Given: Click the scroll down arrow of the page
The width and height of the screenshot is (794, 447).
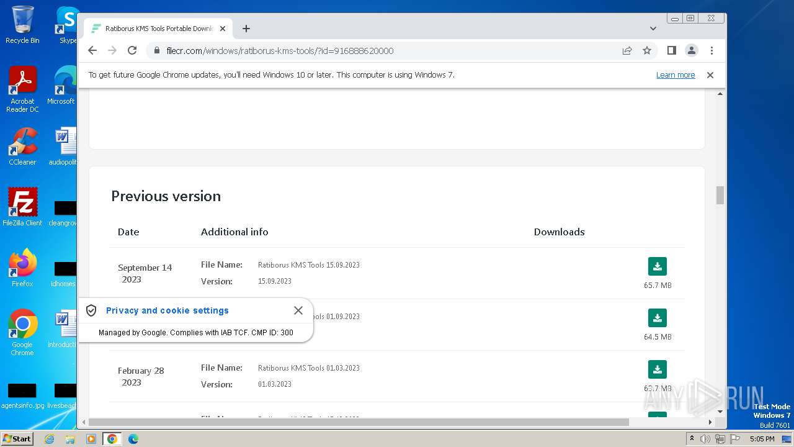Looking at the screenshot, I should click(720, 412).
